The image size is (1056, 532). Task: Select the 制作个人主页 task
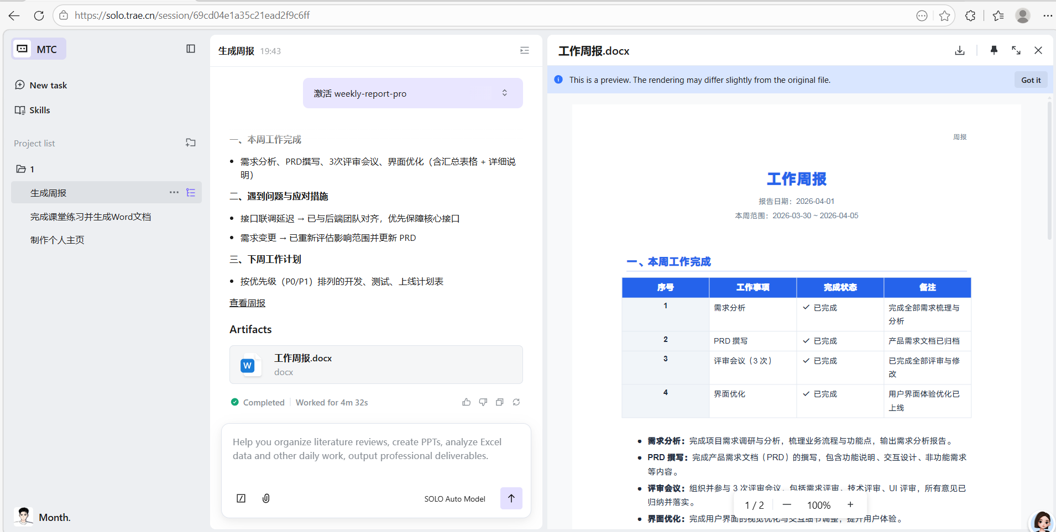57,240
